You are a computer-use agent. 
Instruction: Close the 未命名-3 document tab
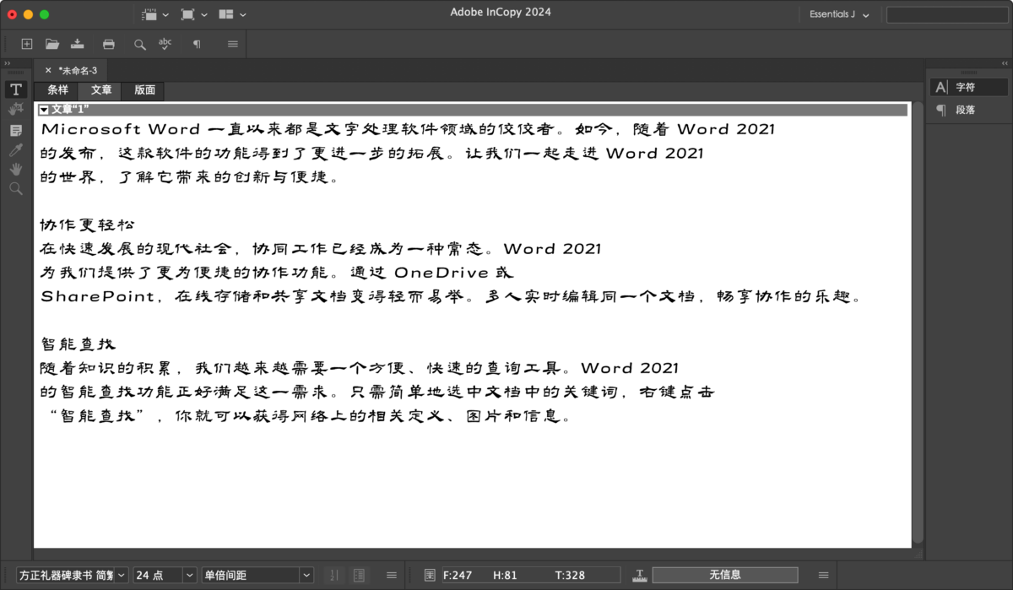tap(48, 71)
